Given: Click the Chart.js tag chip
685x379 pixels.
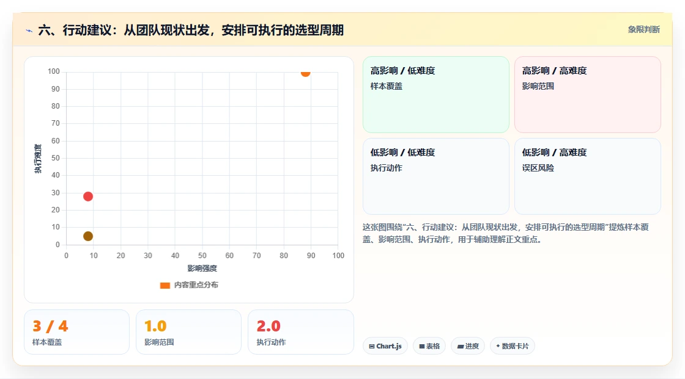Looking at the screenshot, I should (x=385, y=346).
